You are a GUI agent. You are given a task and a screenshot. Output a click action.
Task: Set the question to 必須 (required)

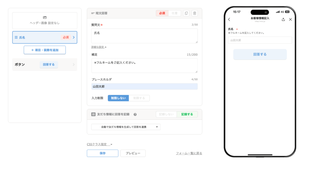(x=162, y=13)
